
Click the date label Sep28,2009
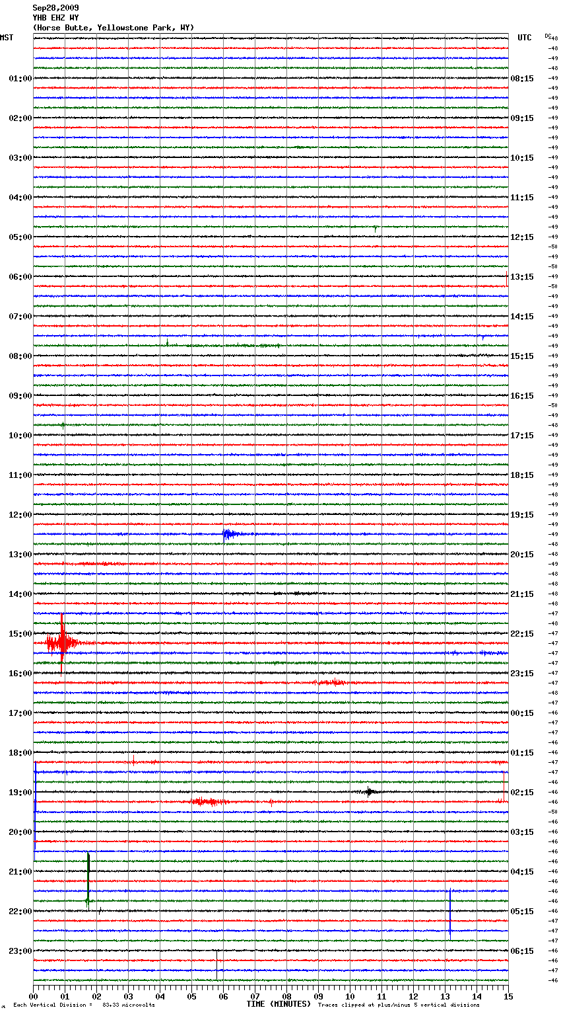[55, 8]
